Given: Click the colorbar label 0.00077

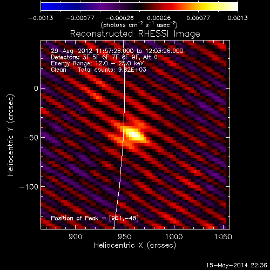Looking at the screenshot, I should (198, 18).
